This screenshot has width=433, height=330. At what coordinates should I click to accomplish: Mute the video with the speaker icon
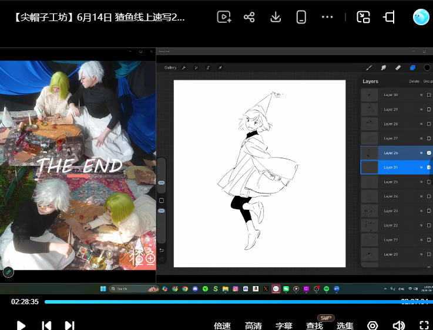[398, 325]
